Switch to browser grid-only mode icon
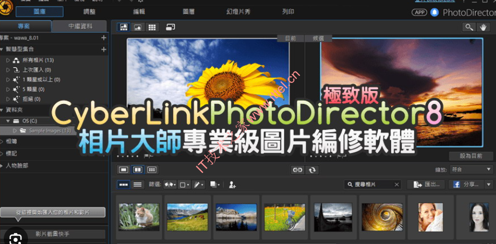Screen dimensions: 496x244 [152, 27]
